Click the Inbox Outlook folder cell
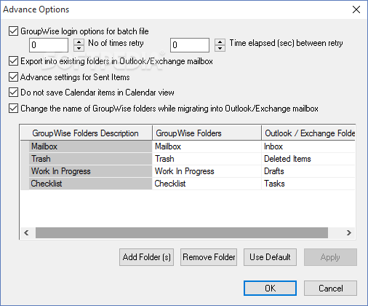The image size is (368, 306). (308, 146)
